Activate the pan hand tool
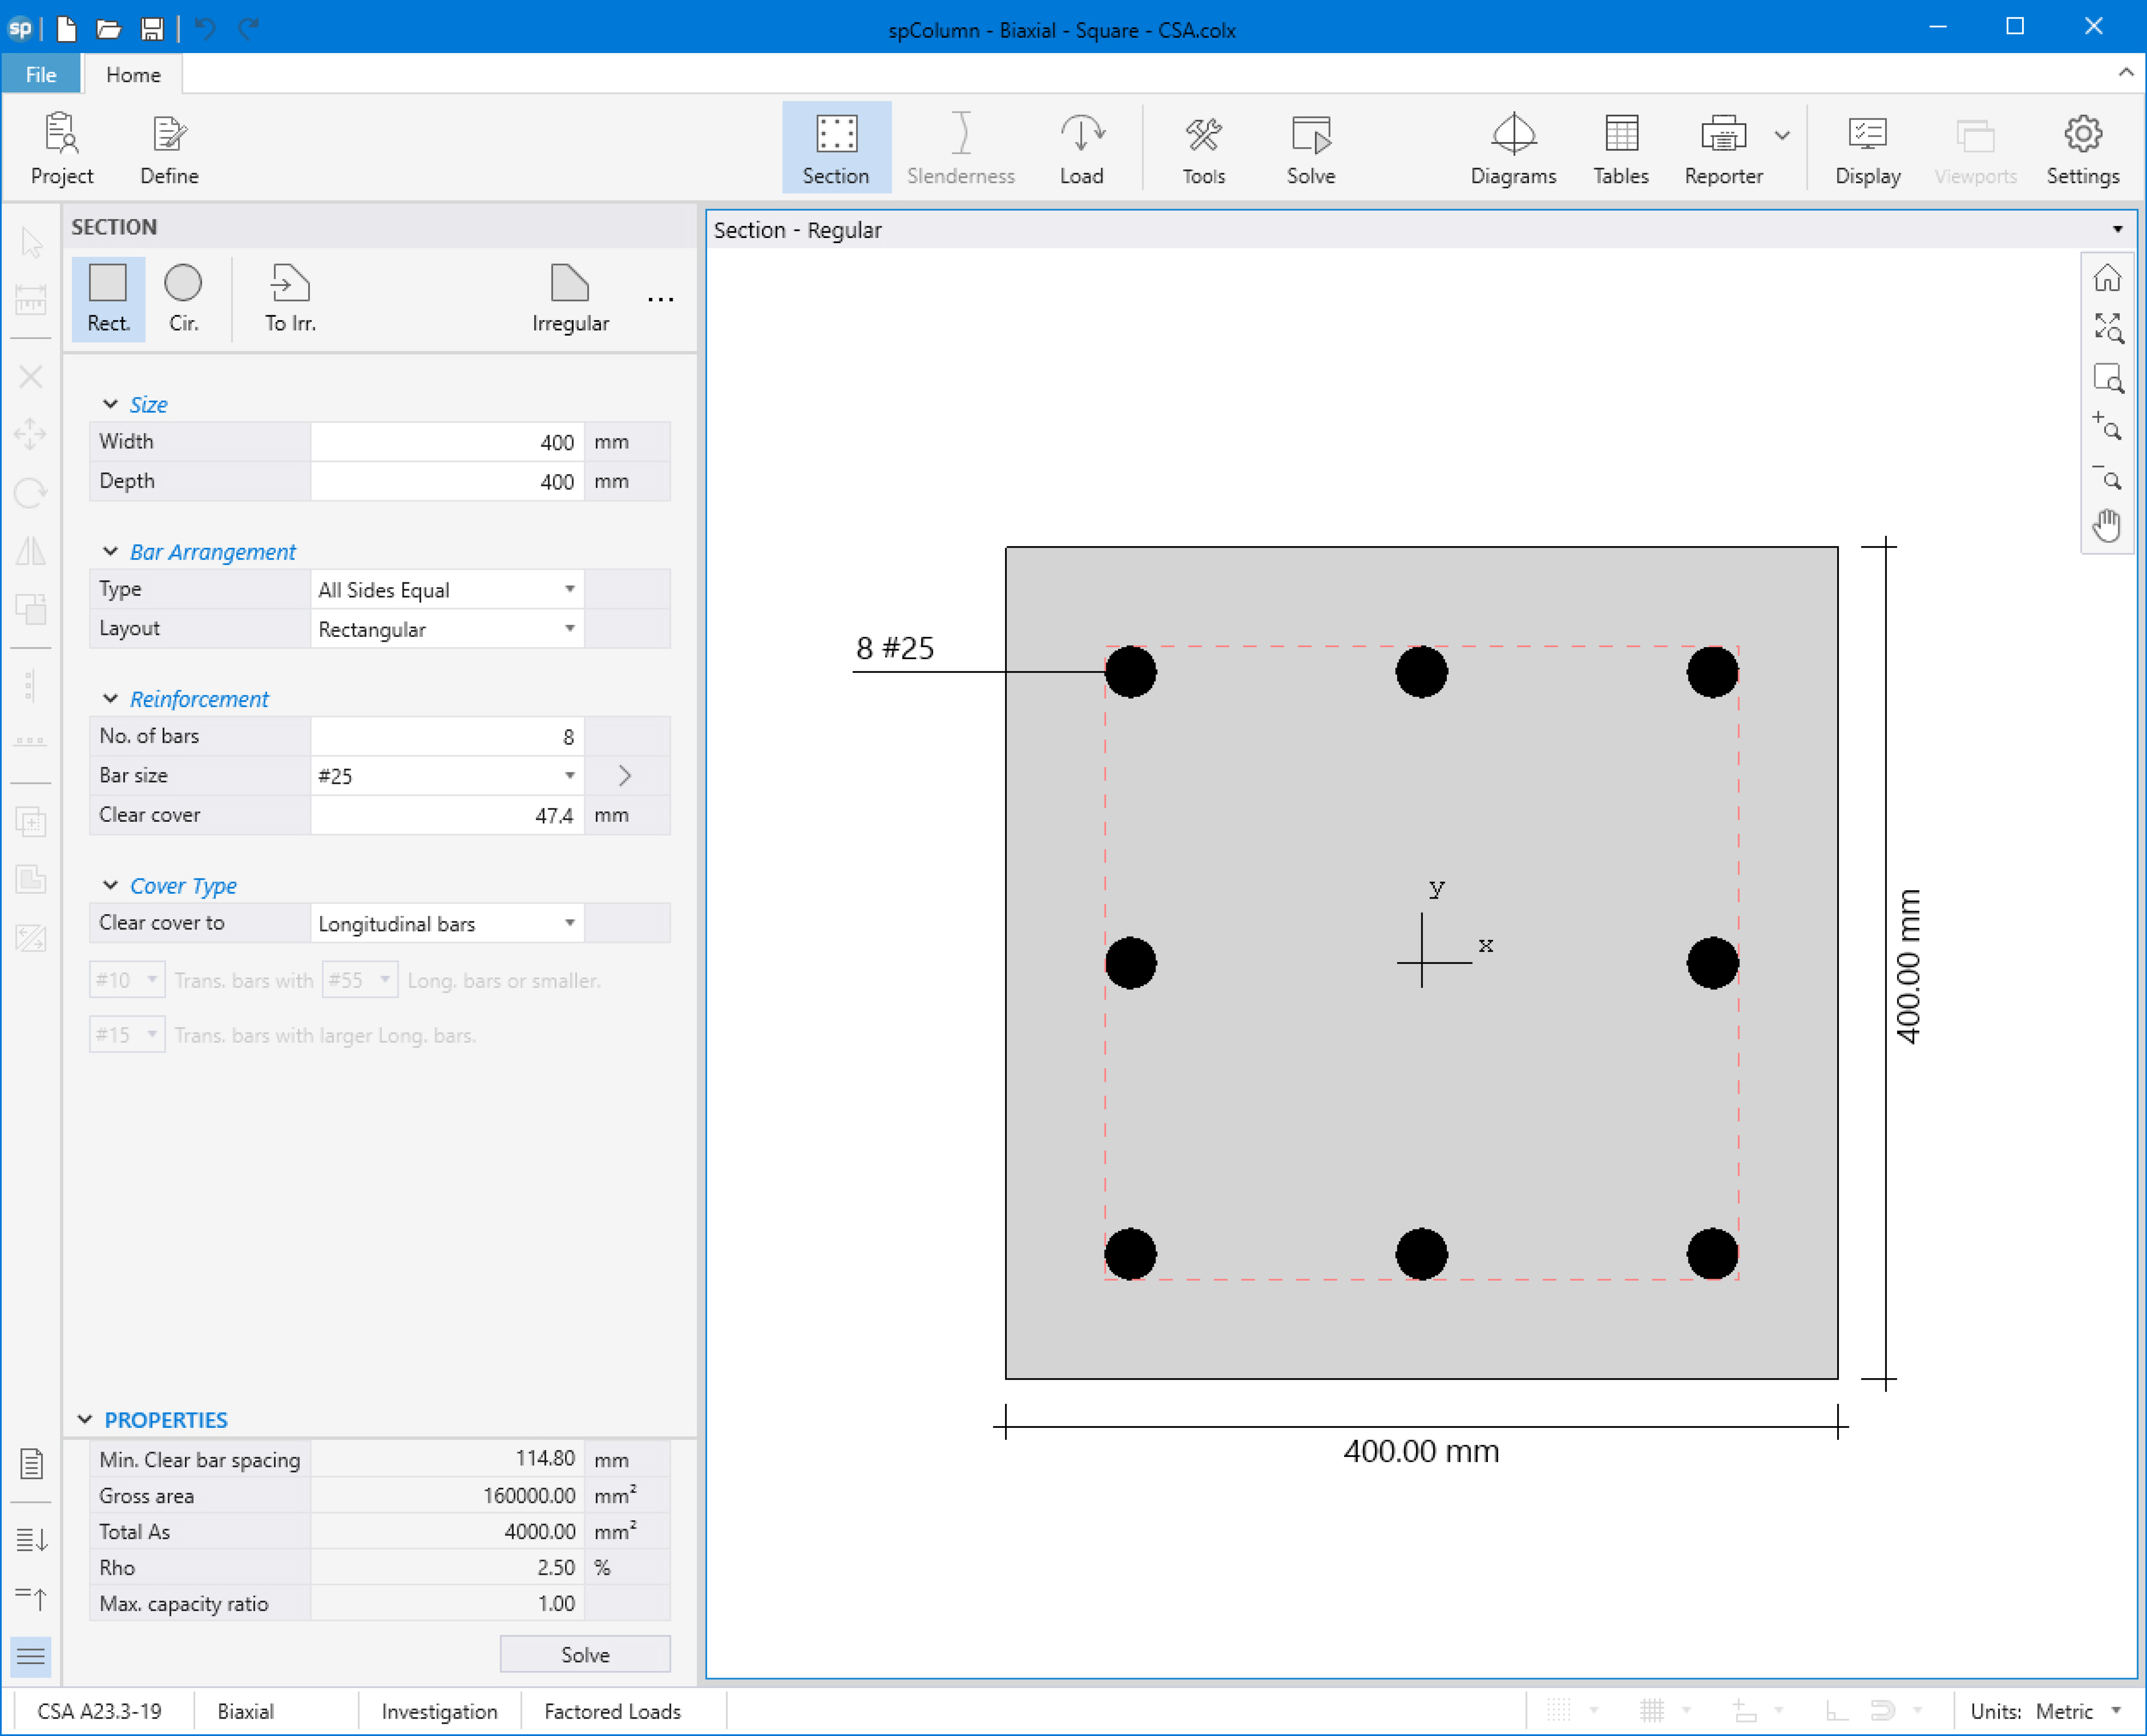This screenshot has width=2147, height=1736. (2107, 525)
